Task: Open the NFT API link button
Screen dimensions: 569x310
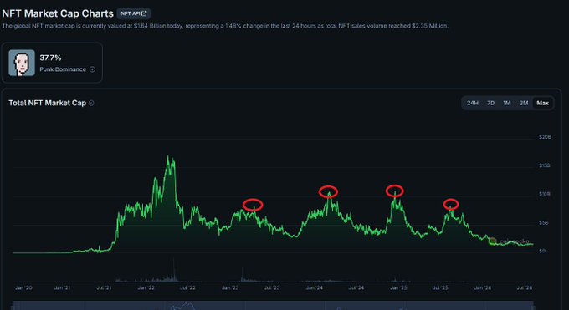Action: point(134,13)
